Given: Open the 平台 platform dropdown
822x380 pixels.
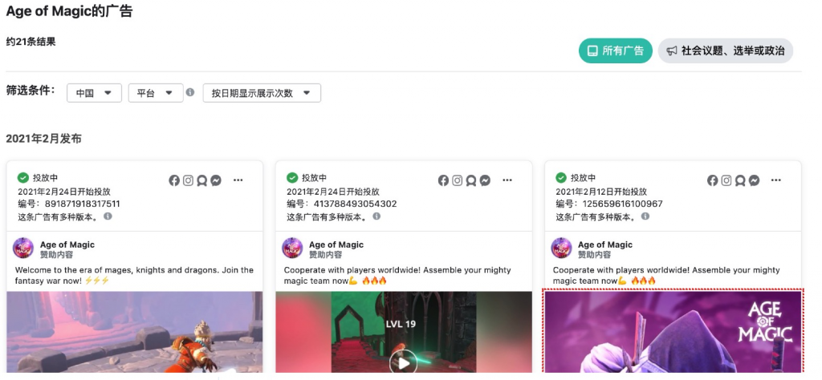Looking at the screenshot, I should click(x=156, y=93).
